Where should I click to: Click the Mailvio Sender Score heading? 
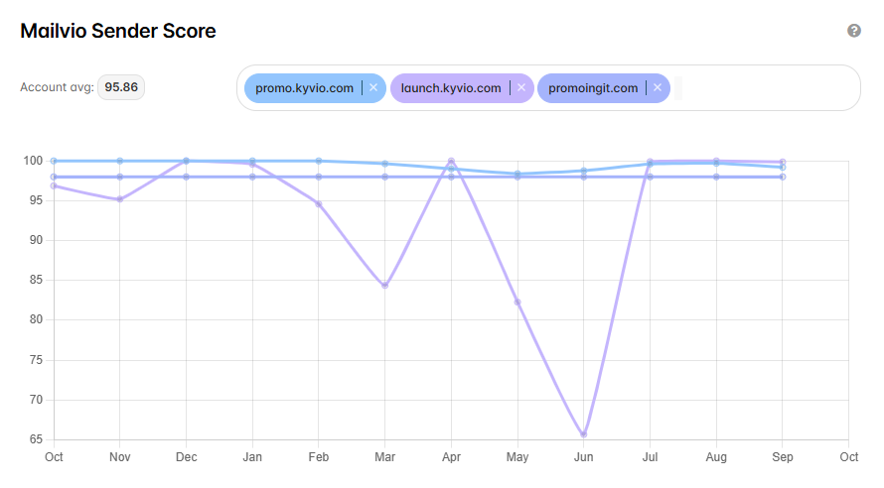[x=118, y=31]
